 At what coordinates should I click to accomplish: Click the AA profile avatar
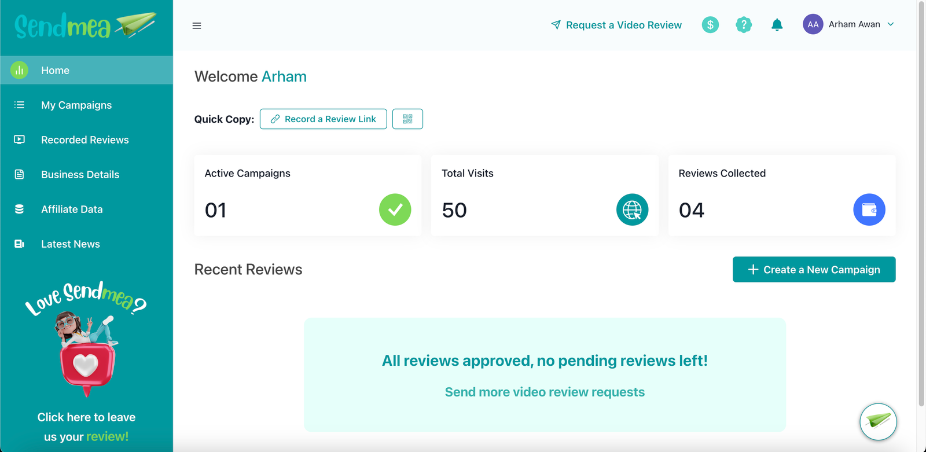click(x=813, y=24)
